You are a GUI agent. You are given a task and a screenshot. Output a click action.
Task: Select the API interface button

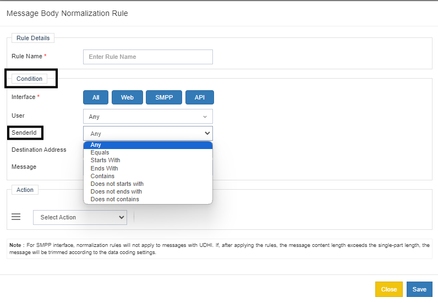(x=199, y=97)
